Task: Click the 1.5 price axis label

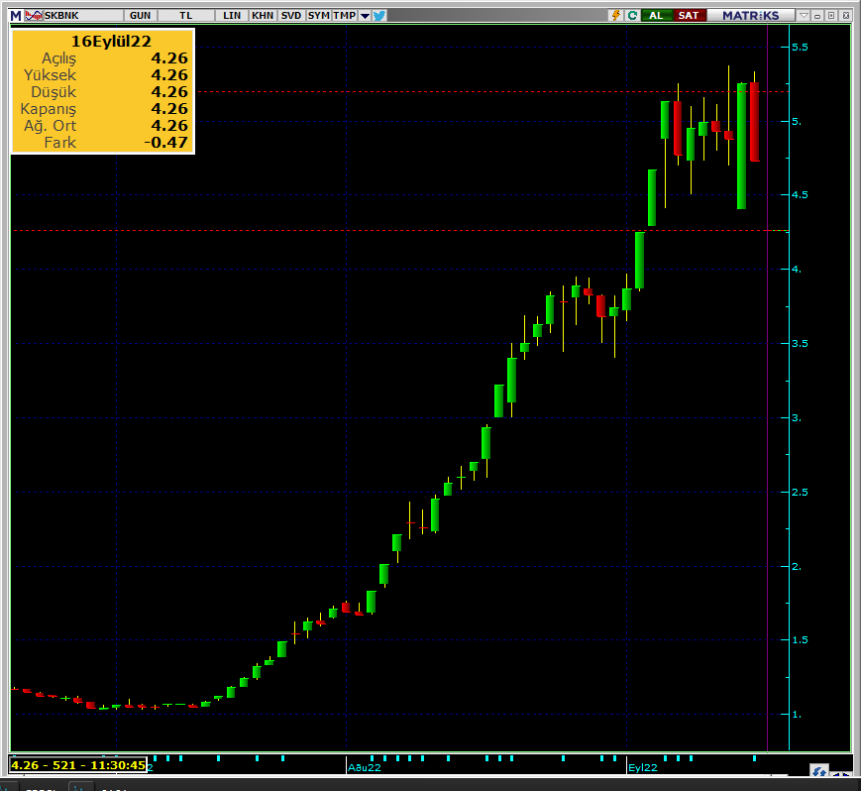Action: pyautogui.click(x=800, y=640)
